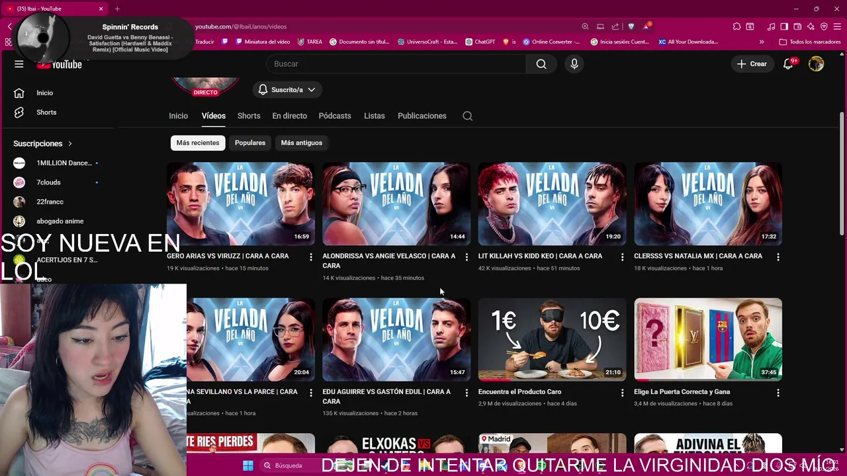
Task: Switch to the channel Inicio tab
Action: coord(179,116)
